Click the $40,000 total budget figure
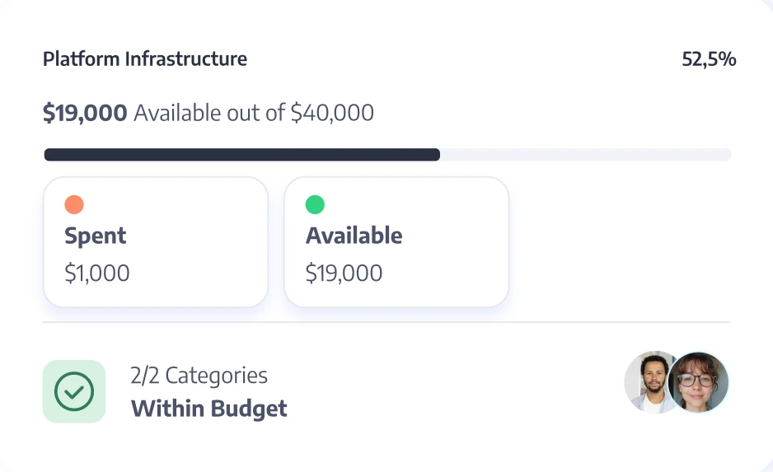Viewport: 773px width, 472px height. pyautogui.click(x=332, y=113)
